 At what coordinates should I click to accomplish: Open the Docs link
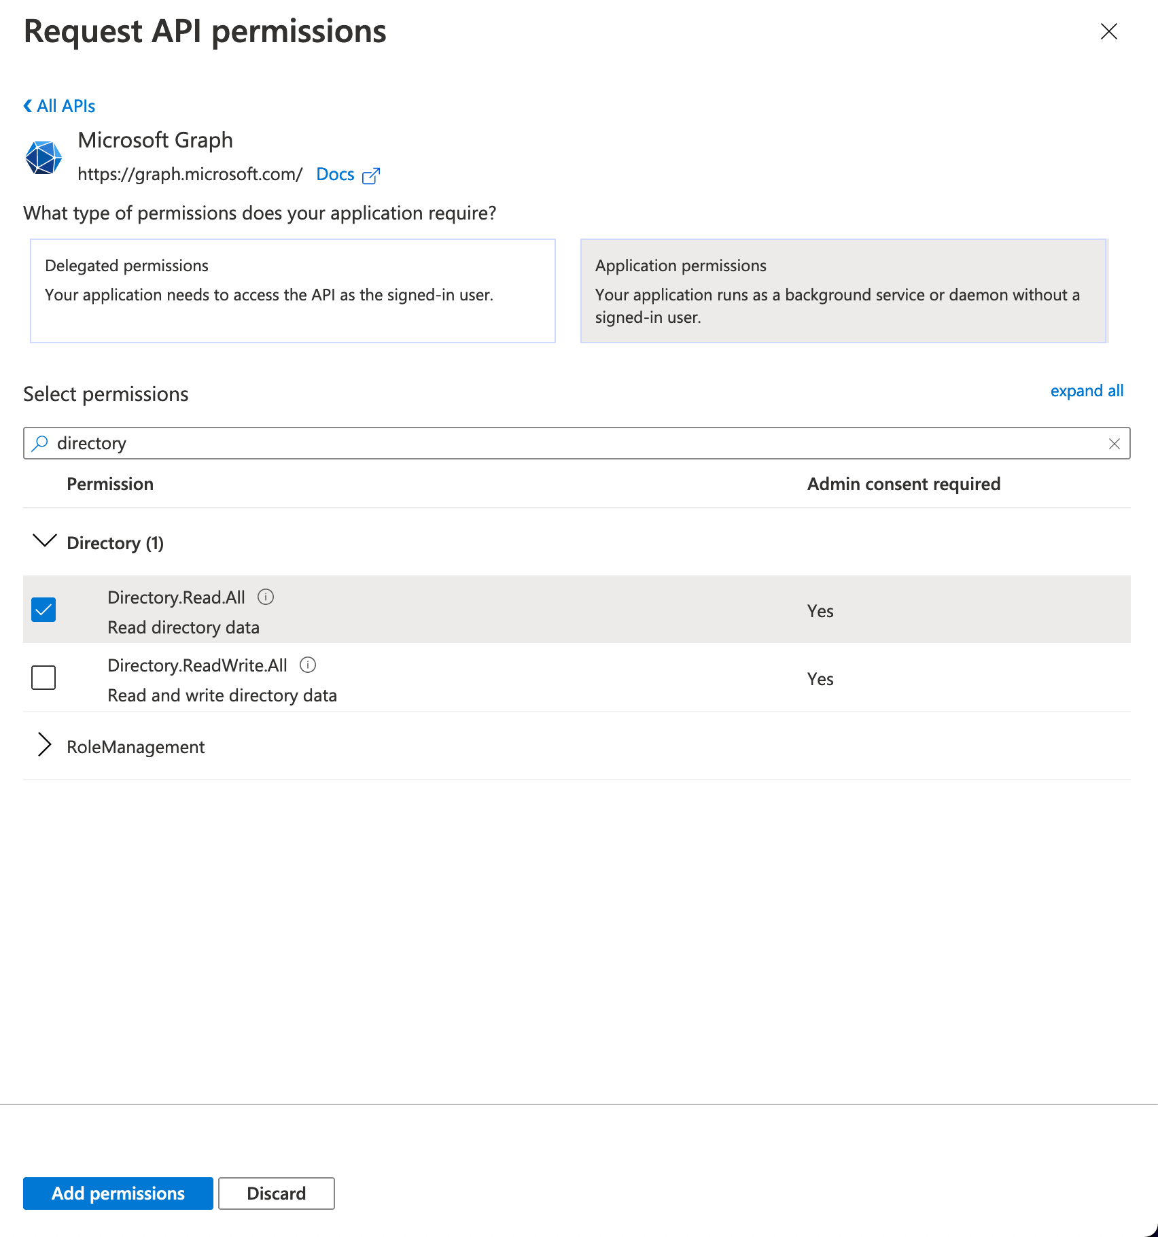tap(336, 175)
